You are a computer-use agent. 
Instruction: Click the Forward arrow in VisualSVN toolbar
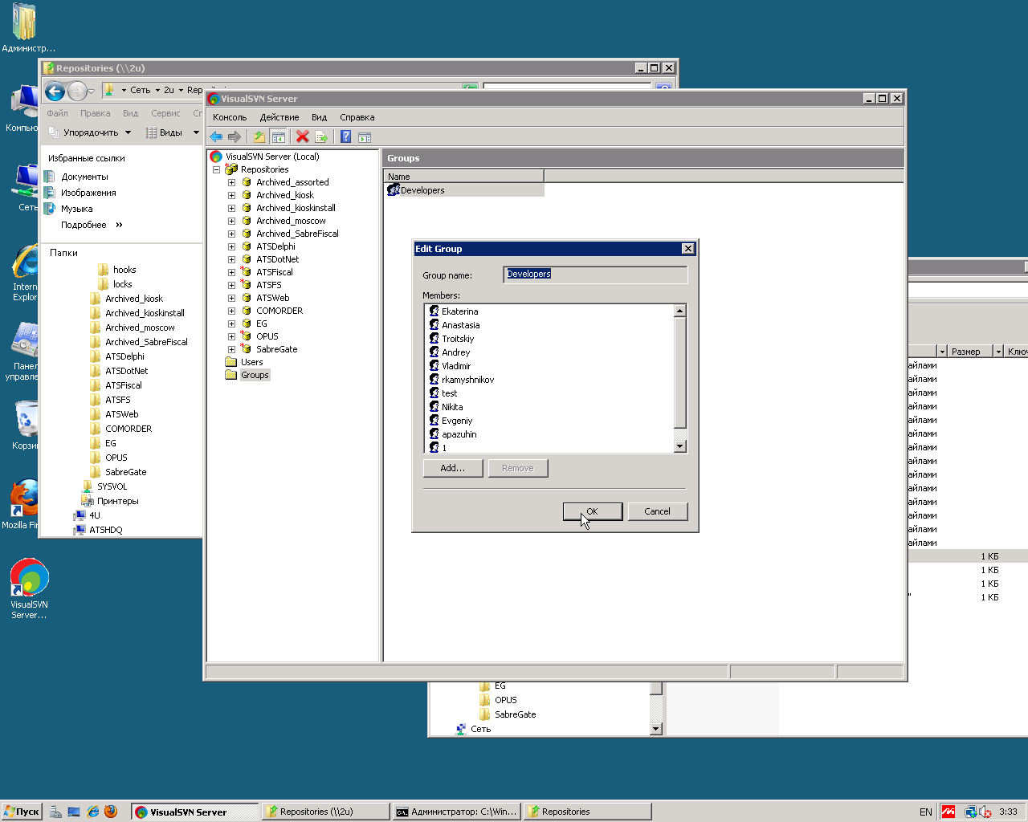click(235, 136)
